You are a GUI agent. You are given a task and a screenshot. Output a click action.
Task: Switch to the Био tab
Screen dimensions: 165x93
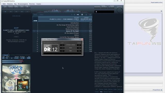point(101,92)
